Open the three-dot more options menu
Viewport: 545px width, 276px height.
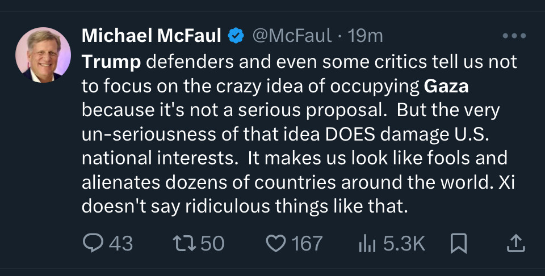pyautogui.click(x=514, y=35)
